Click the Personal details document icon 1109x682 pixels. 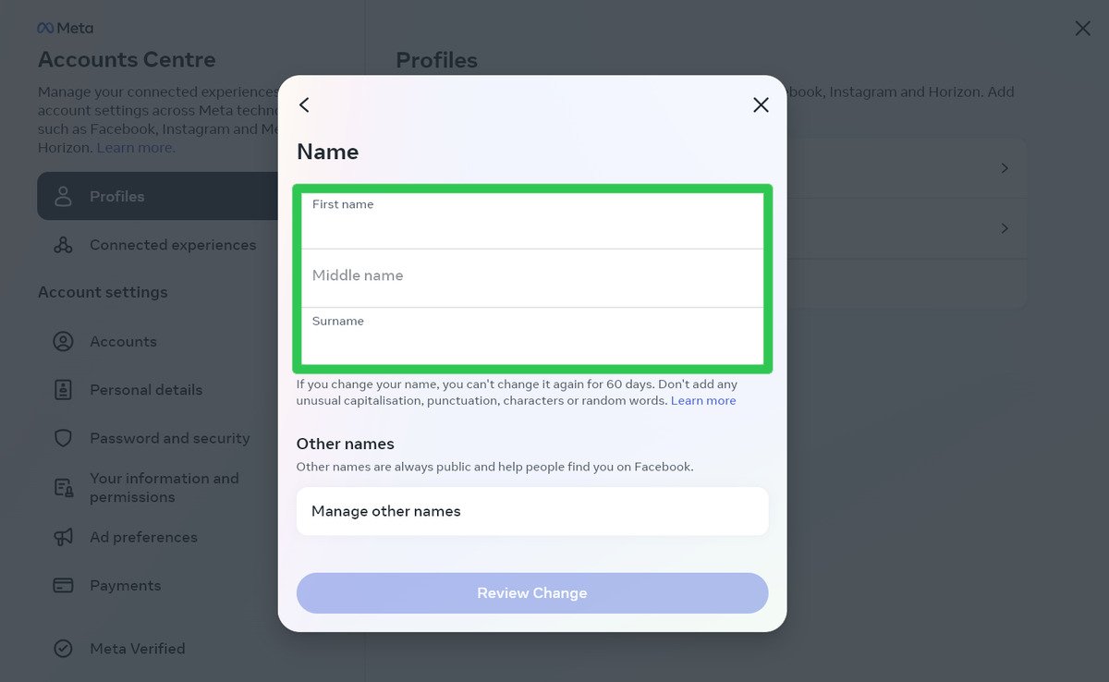(x=63, y=389)
